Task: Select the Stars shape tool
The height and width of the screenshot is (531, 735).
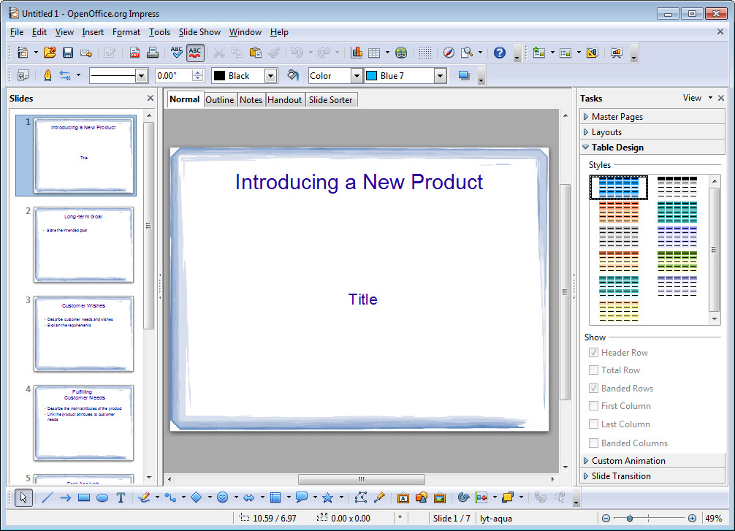Action: coord(327,497)
